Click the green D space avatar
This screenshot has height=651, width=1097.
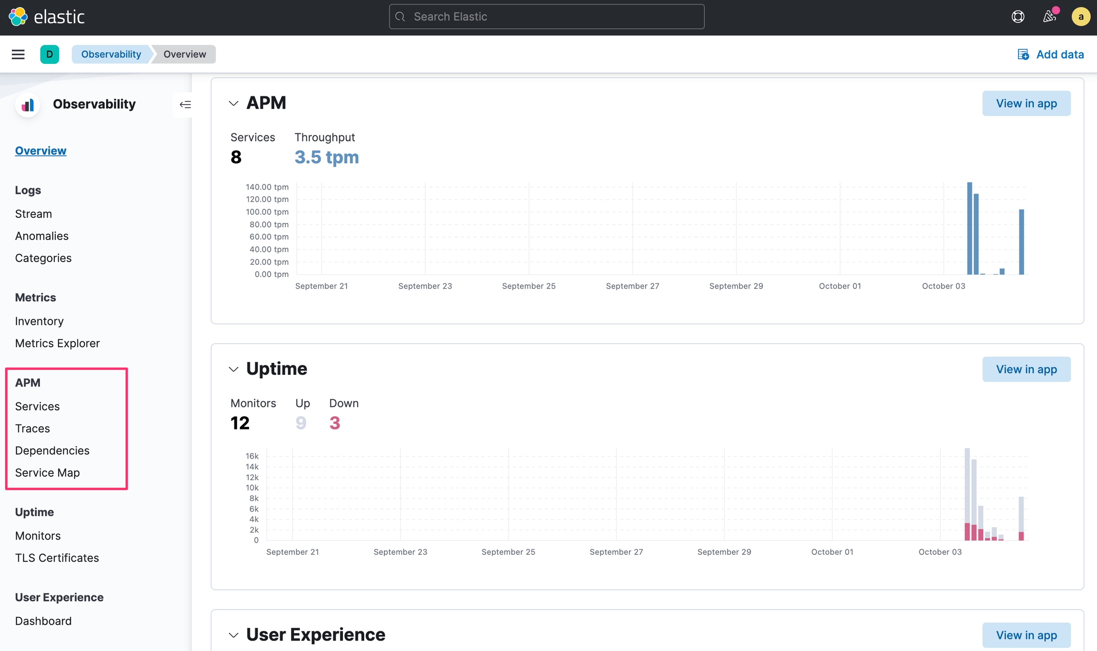click(50, 54)
